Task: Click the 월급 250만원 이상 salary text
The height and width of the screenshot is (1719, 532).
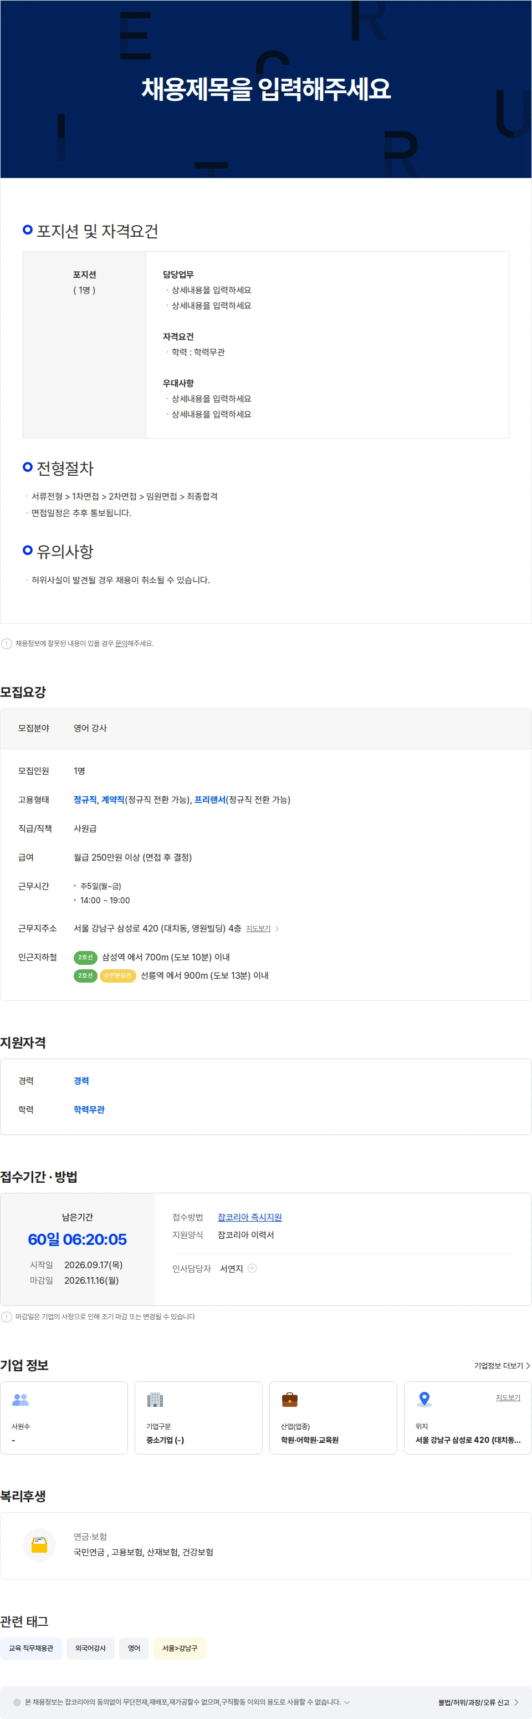Action: (x=132, y=857)
